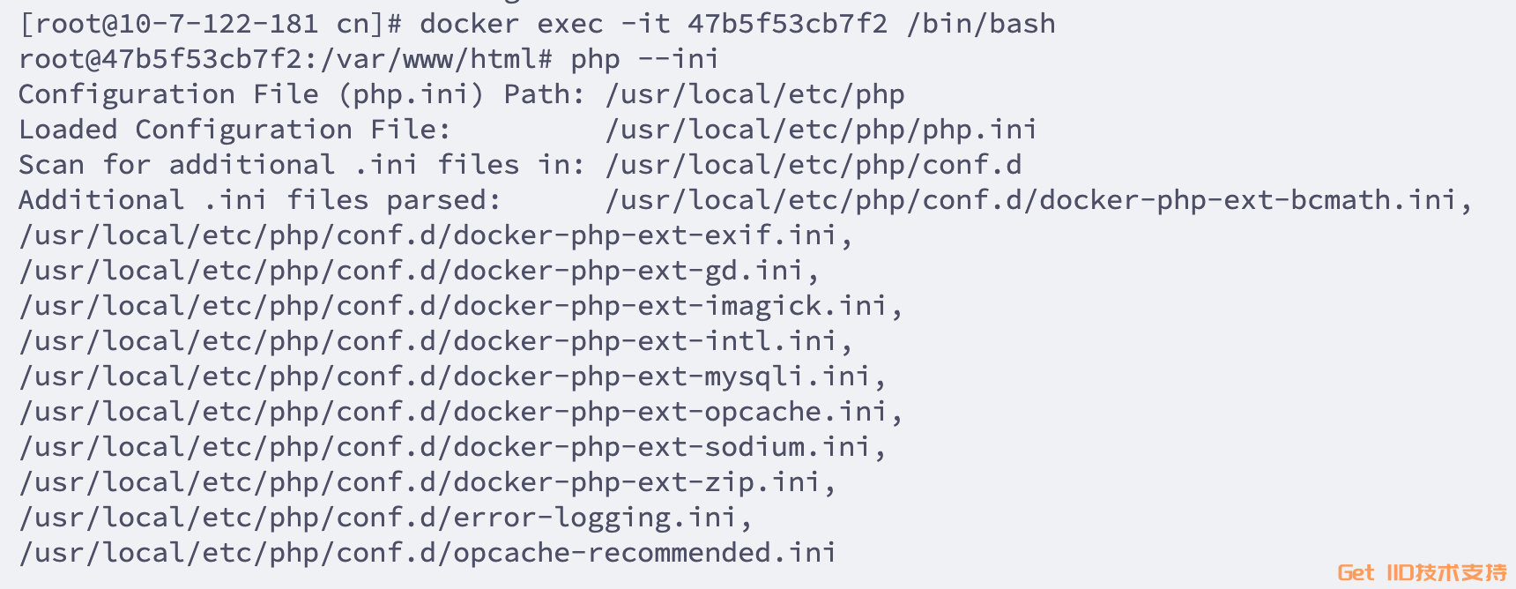This screenshot has width=1516, height=589.
Task: Click the docker-php-ext-imagick.ini line
Action: tap(460, 306)
